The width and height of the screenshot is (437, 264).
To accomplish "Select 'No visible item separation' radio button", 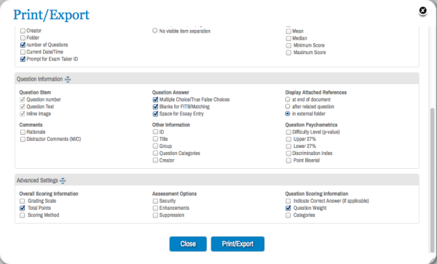I will [155, 31].
